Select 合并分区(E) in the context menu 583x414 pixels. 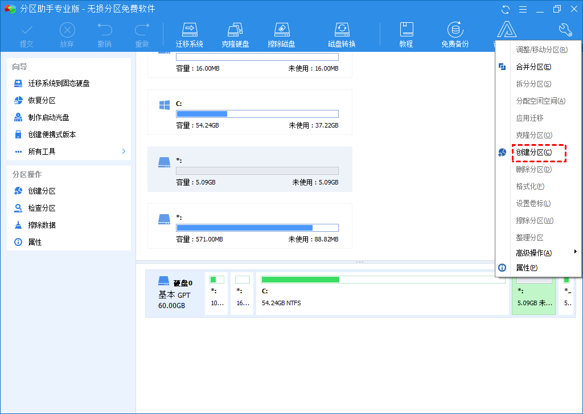tap(539, 67)
